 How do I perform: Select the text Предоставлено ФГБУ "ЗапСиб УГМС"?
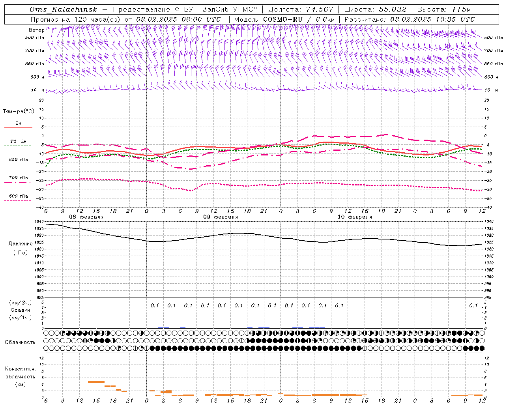coord(185,9)
